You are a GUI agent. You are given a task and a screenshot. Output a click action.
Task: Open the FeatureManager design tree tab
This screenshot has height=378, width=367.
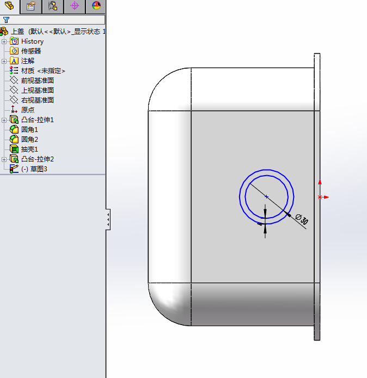(x=10, y=6)
